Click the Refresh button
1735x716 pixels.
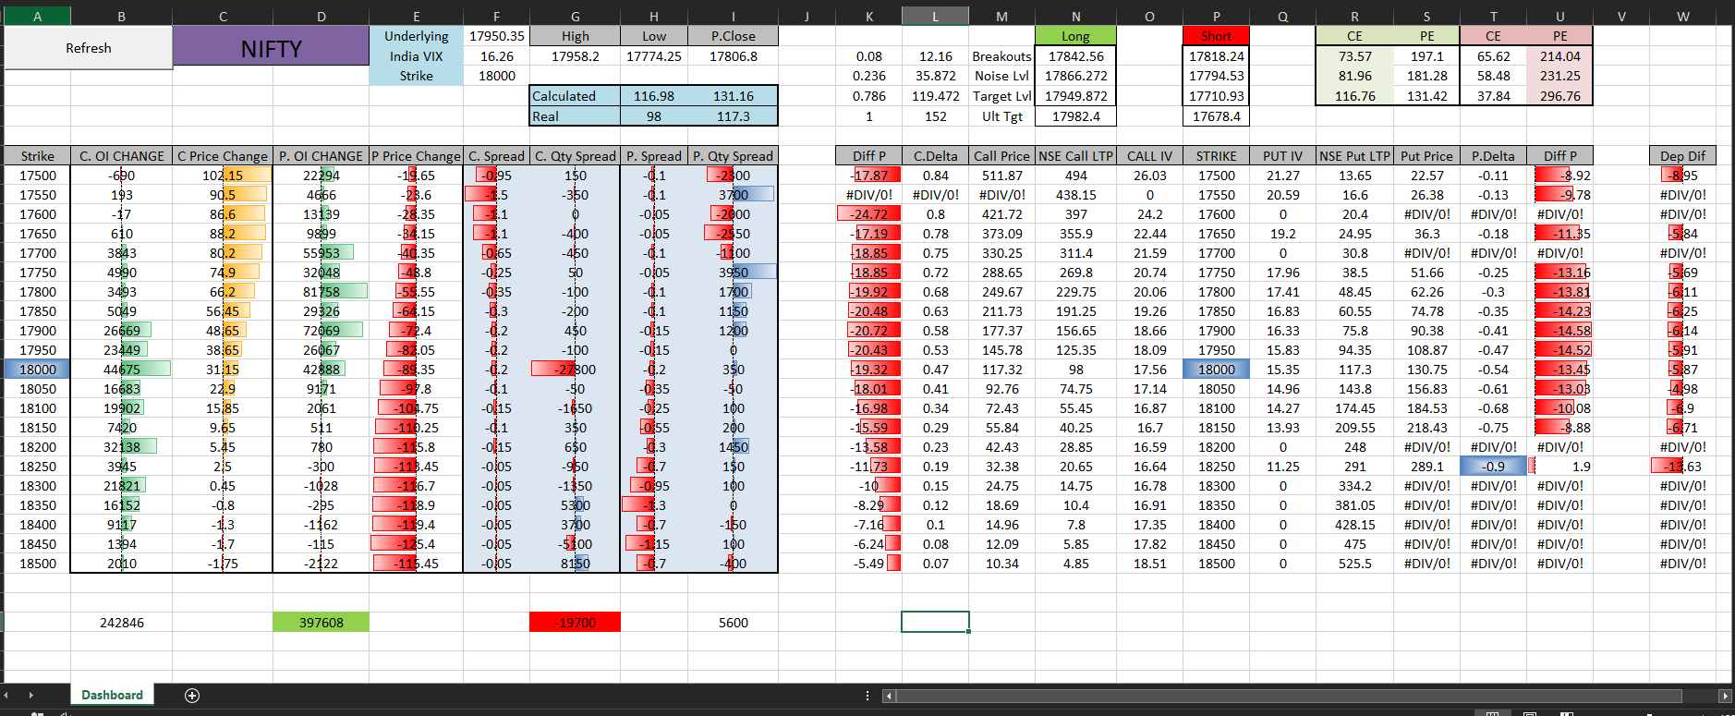coord(88,48)
